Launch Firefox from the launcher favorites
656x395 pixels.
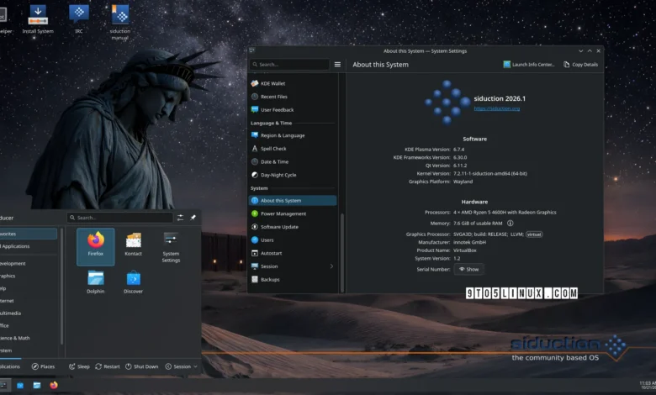click(x=95, y=246)
